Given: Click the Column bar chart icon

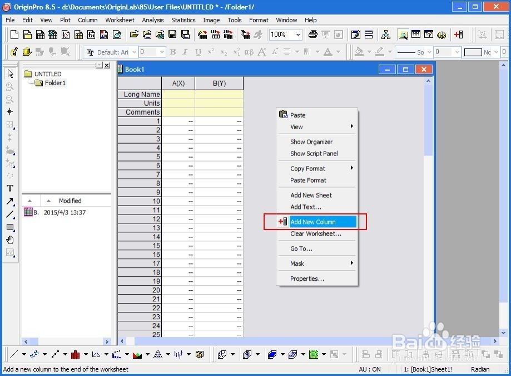Looking at the screenshot, I should pyautogui.click(x=75, y=354).
